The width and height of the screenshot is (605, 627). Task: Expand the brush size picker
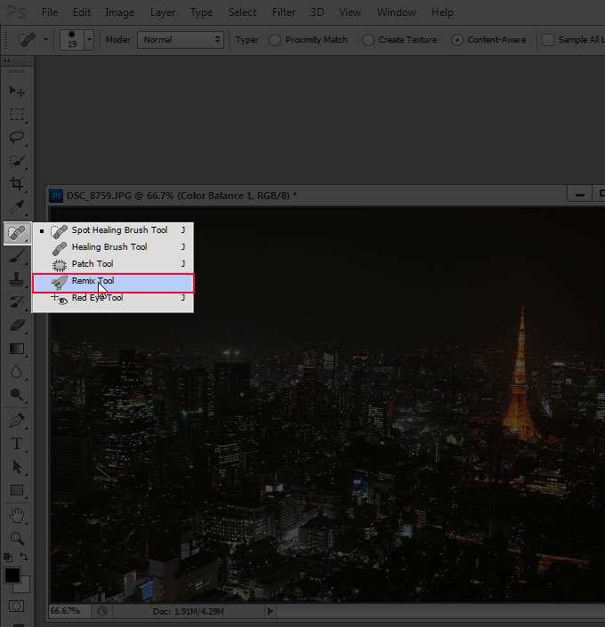click(87, 41)
